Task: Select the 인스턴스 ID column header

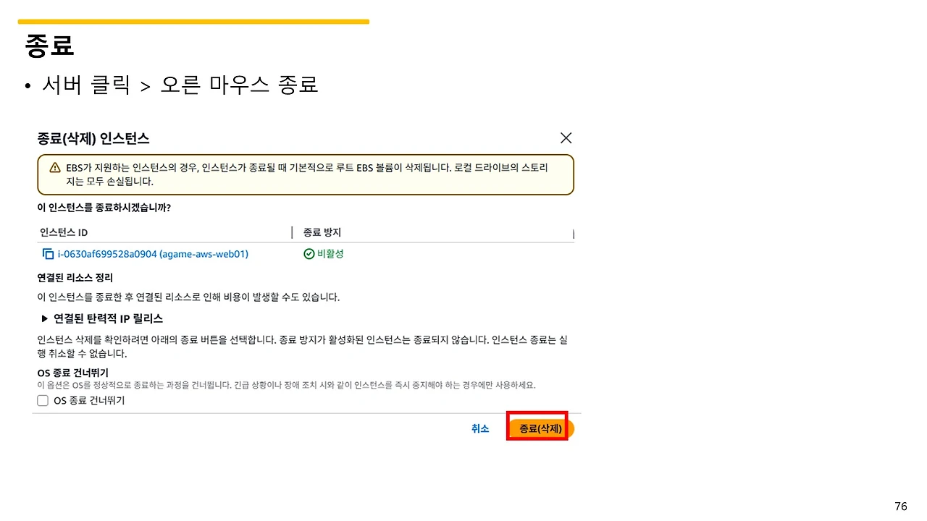Action: point(64,232)
